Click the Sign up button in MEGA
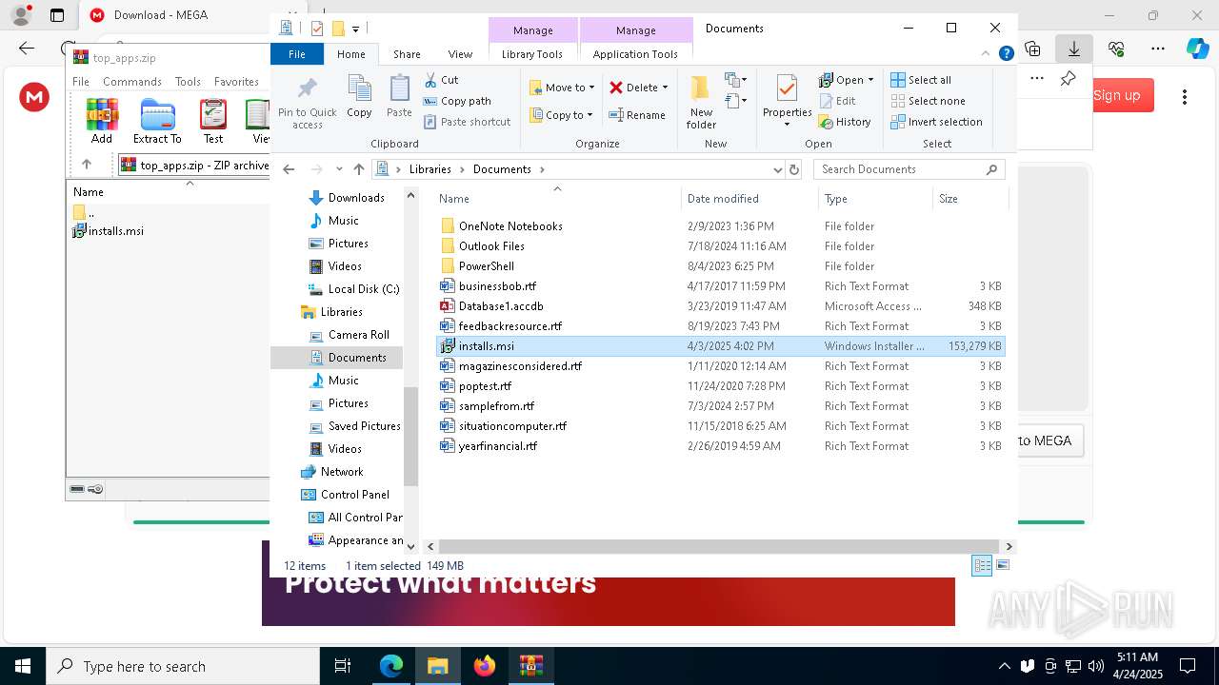Image resolution: width=1219 pixels, height=685 pixels. tap(1116, 95)
